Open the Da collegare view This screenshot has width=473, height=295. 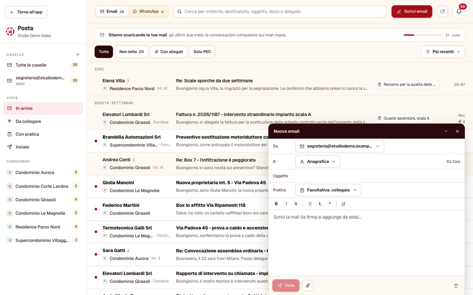43,121
